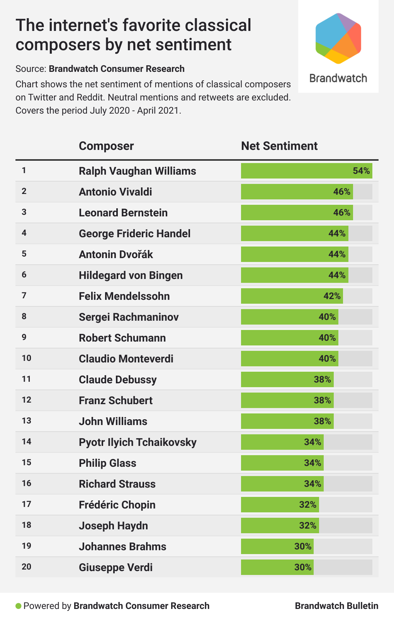394x619 pixels.
Task: Click the Brandwatch Consumer Research source text
Action: coord(117,69)
